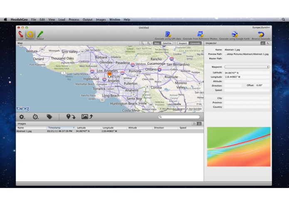This screenshot has width=289, height=205.
Task: Click the orange map pin marker
Action: point(109,74)
